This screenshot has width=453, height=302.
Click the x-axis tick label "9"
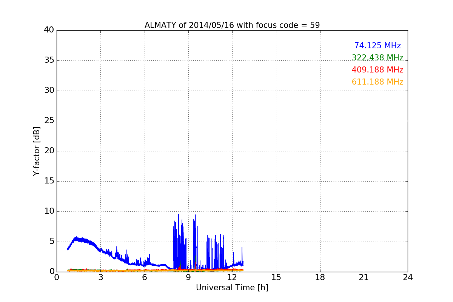pos(188,277)
